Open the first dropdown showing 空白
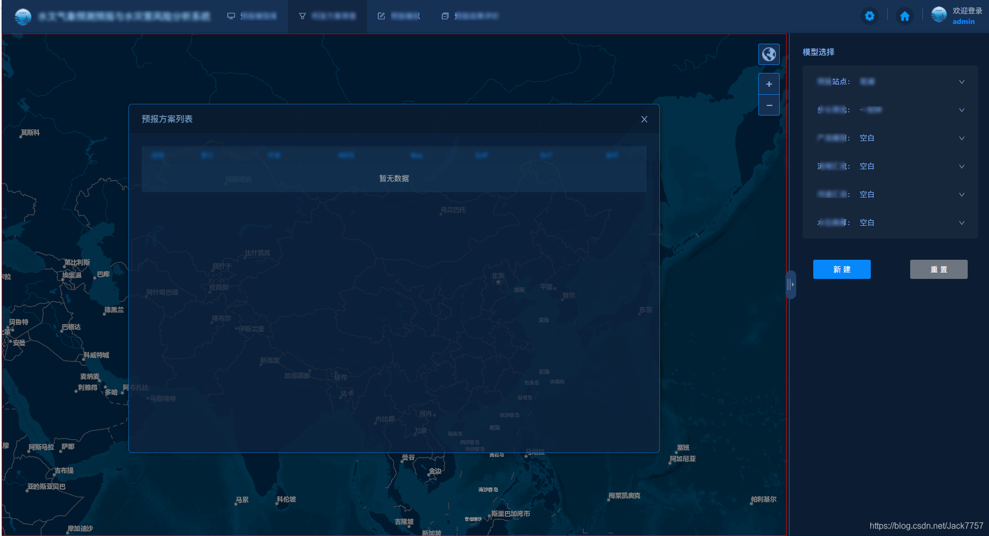Viewport: 989px width, 536px height. click(890, 138)
